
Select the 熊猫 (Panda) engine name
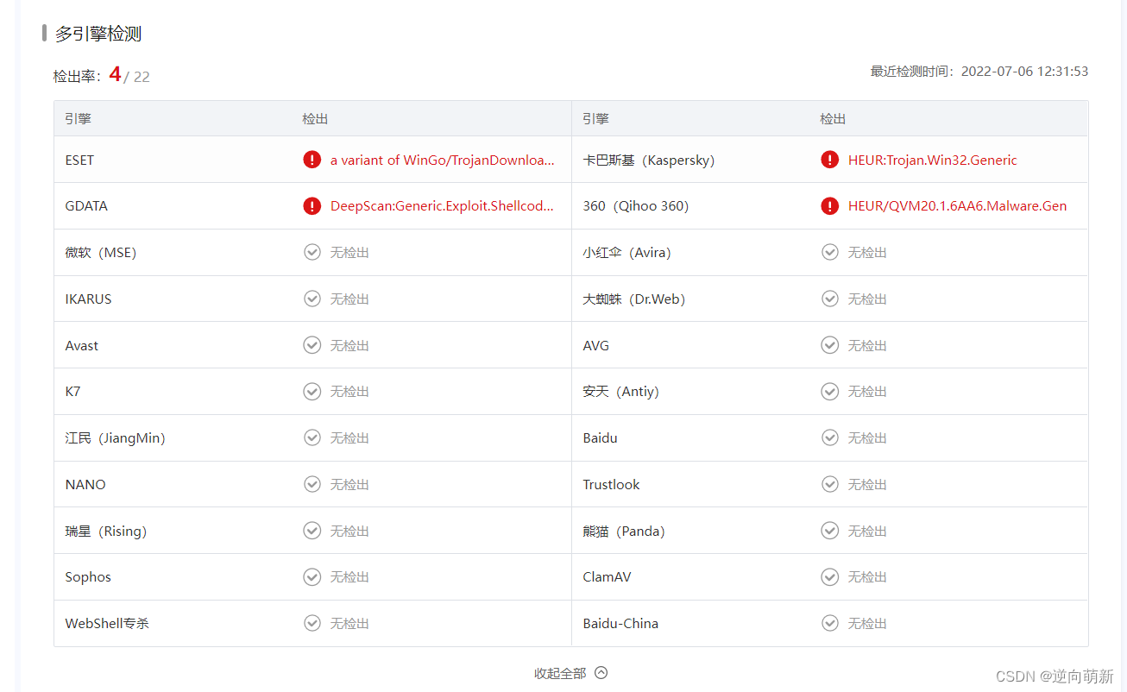pos(624,531)
